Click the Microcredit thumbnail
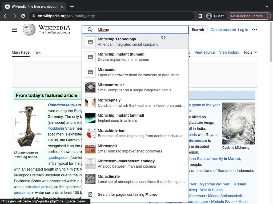Image resolution: width=273 pixels, height=204 pixels. tap(90, 148)
